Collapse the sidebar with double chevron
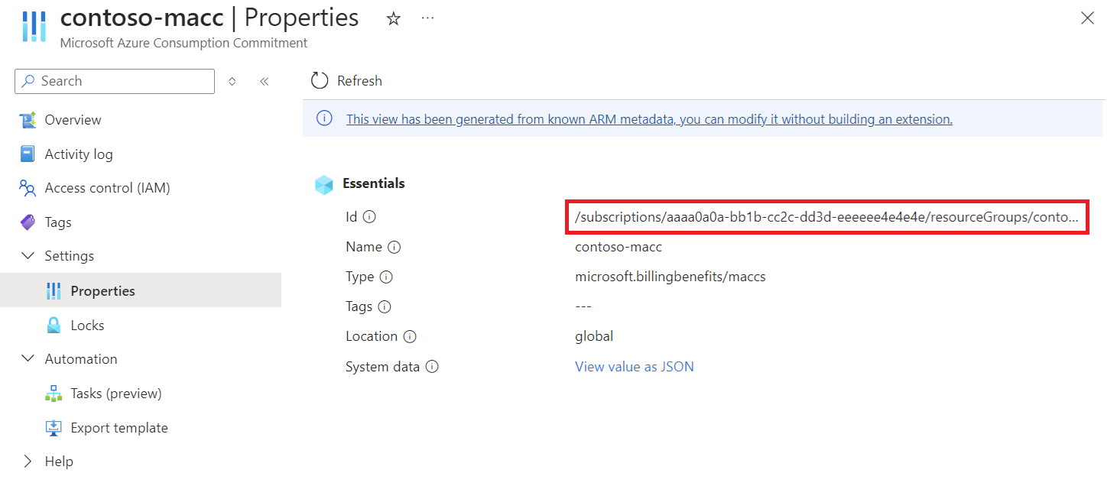The image size is (1117, 499). pyautogui.click(x=264, y=81)
